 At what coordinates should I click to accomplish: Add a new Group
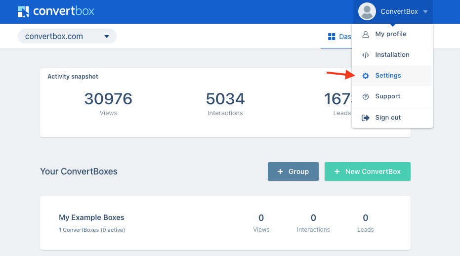click(293, 171)
